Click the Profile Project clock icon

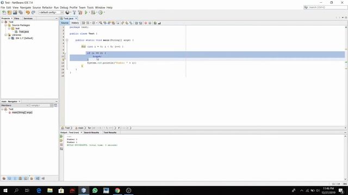tap(101, 12)
